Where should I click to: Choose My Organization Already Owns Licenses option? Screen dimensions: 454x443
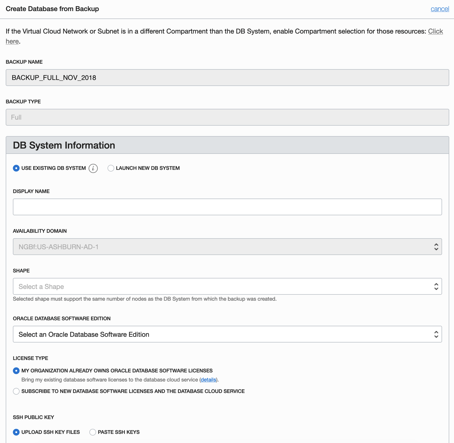(16, 371)
